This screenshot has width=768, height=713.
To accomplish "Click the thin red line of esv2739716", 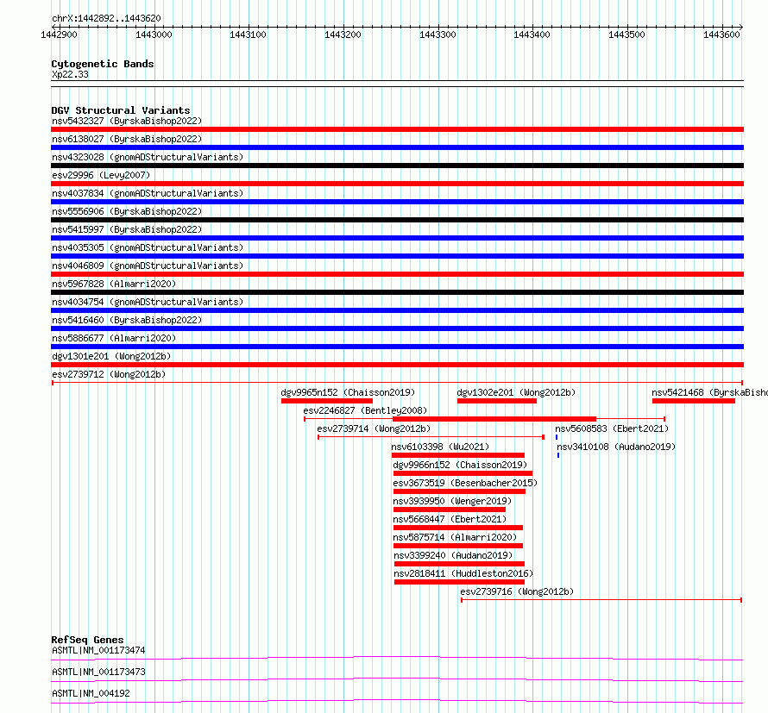I will 601,600.
